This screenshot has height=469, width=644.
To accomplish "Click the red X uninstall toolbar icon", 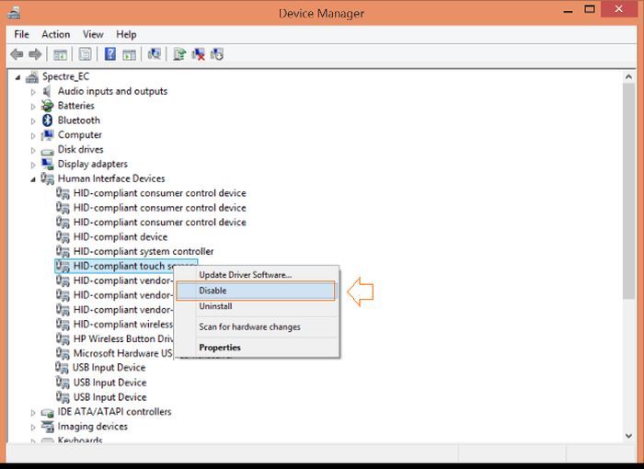I will tap(198, 54).
